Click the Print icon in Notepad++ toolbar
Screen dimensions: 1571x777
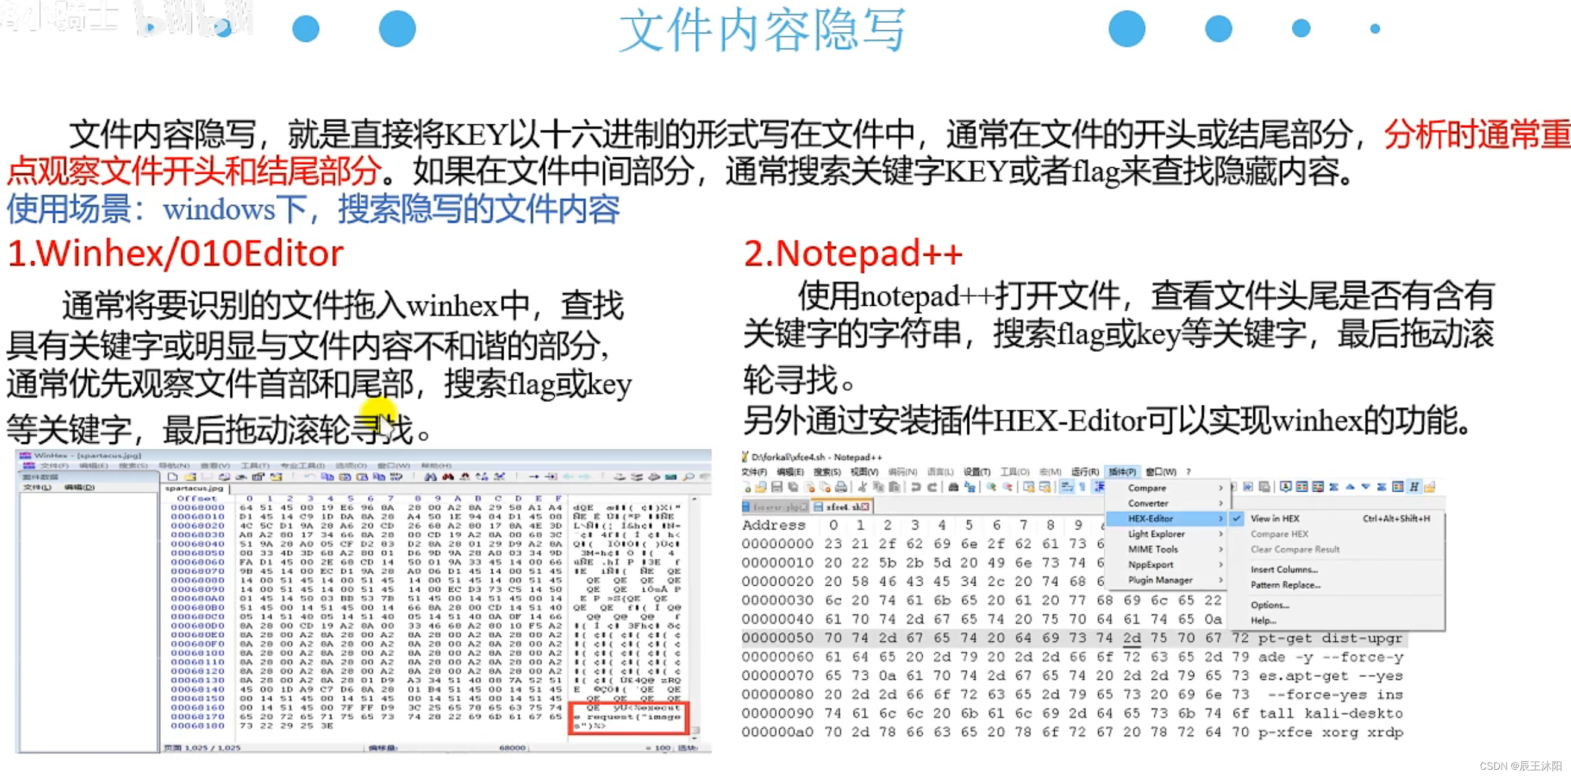click(841, 487)
